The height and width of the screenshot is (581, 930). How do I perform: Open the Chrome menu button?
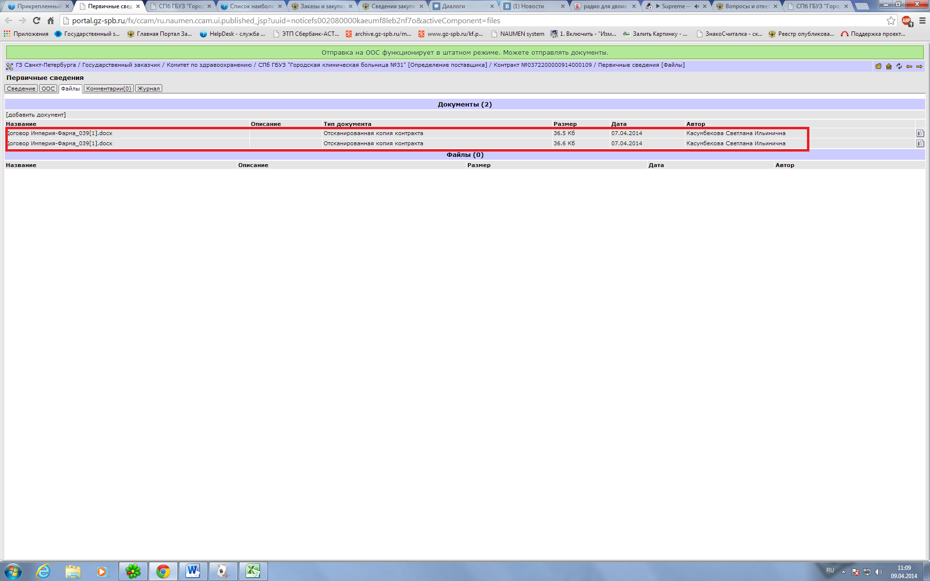(x=922, y=21)
